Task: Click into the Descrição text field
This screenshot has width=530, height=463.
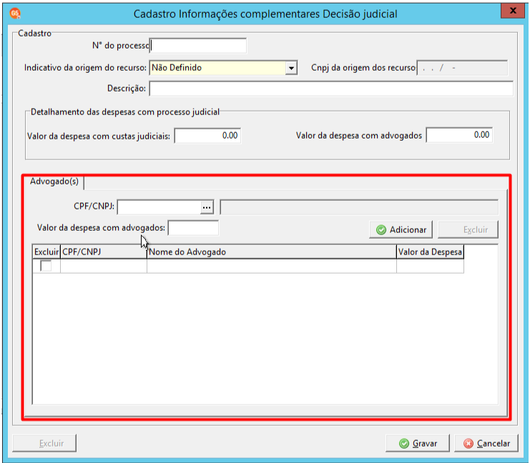Action: pyautogui.click(x=331, y=89)
